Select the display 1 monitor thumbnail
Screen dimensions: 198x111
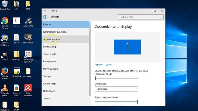(x=127, y=47)
